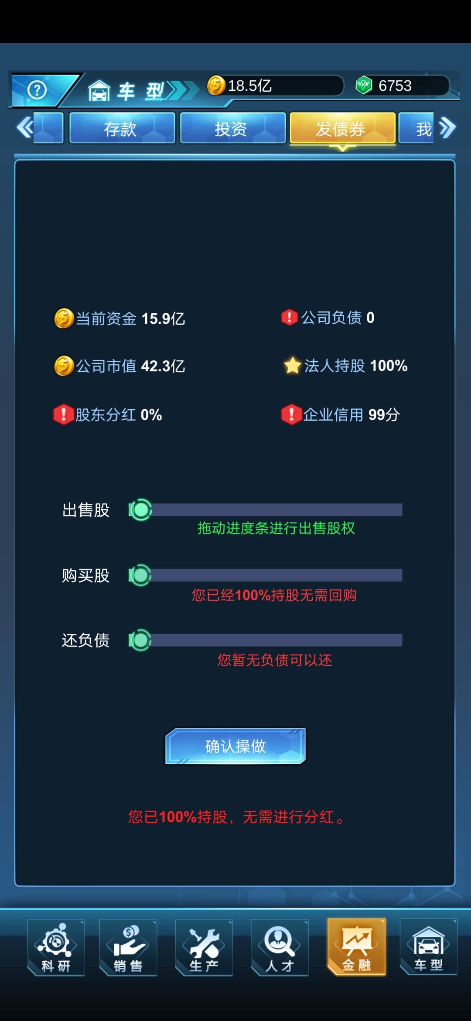This screenshot has height=1021, width=471.
Task: Open 生产 production wrench icon
Action: pyautogui.click(x=204, y=948)
